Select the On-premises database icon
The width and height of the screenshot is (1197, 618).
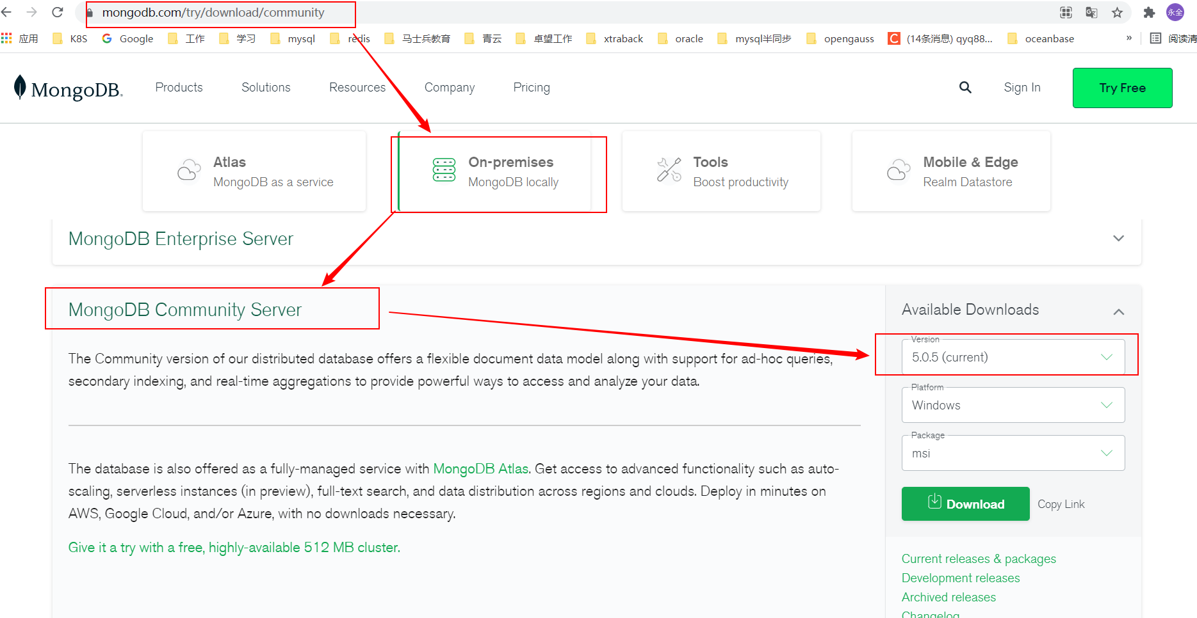pyautogui.click(x=444, y=170)
